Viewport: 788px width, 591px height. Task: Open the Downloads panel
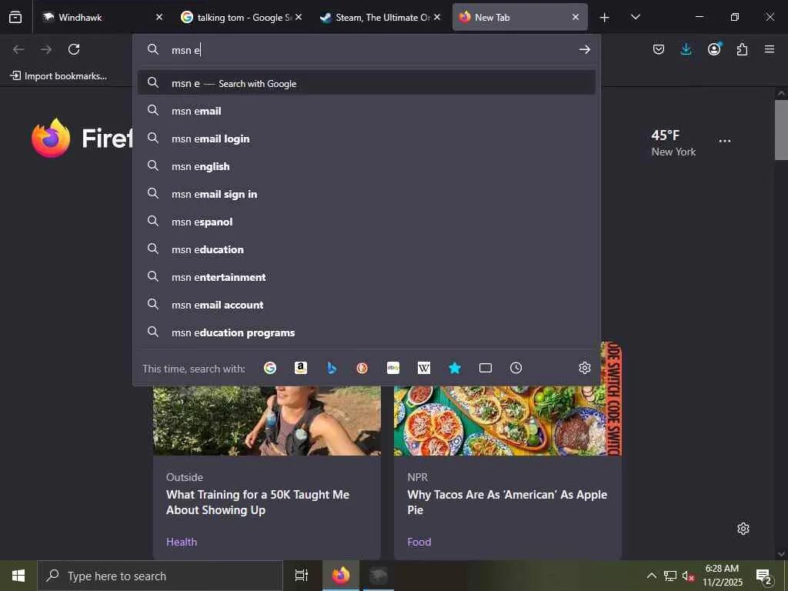click(686, 49)
